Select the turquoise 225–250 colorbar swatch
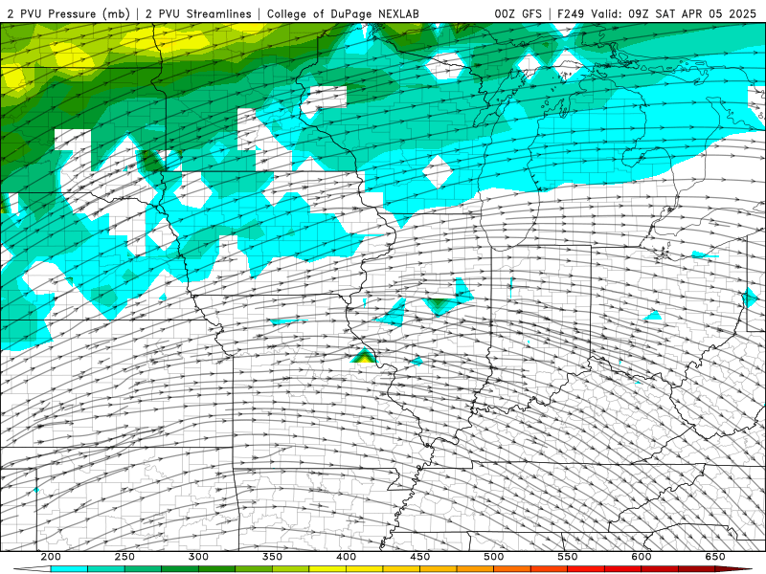This screenshot has height=574, width=766. [106, 569]
